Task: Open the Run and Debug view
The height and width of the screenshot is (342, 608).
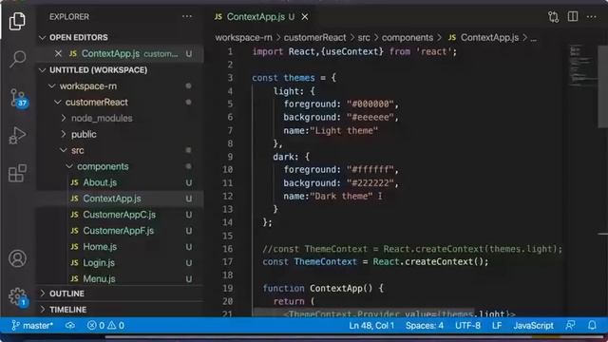Action: (17, 135)
